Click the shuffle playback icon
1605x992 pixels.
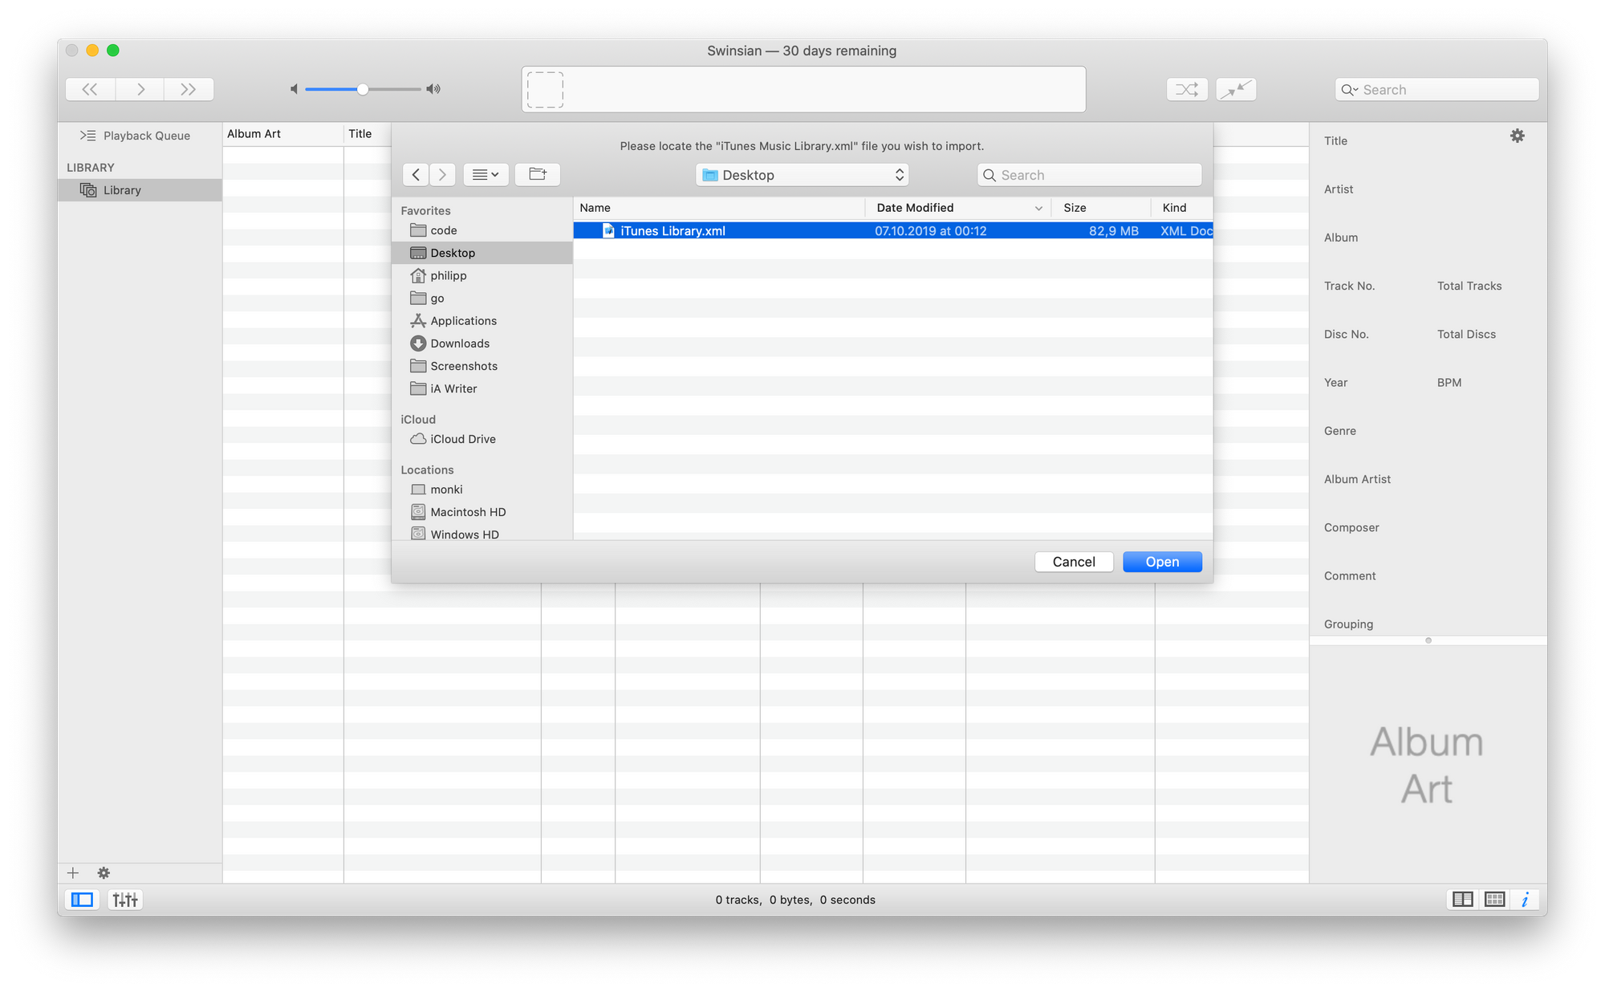coord(1187,88)
